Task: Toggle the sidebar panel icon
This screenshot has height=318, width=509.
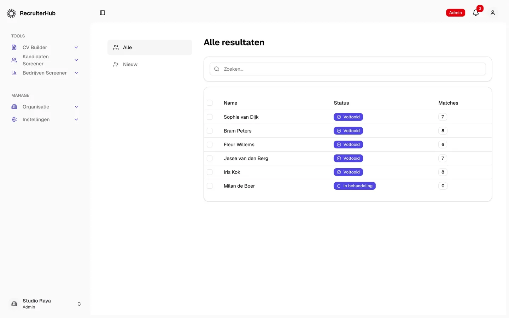Action: 103,13
